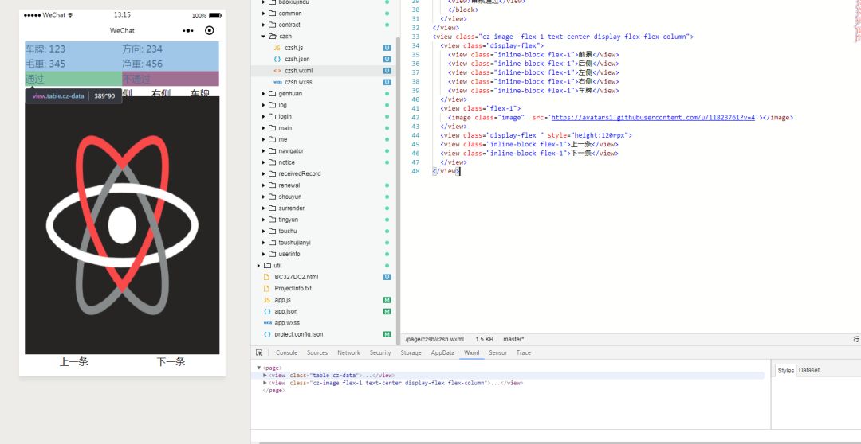Click the code icon of czsh.wxml
861x444 pixels.
coord(277,71)
